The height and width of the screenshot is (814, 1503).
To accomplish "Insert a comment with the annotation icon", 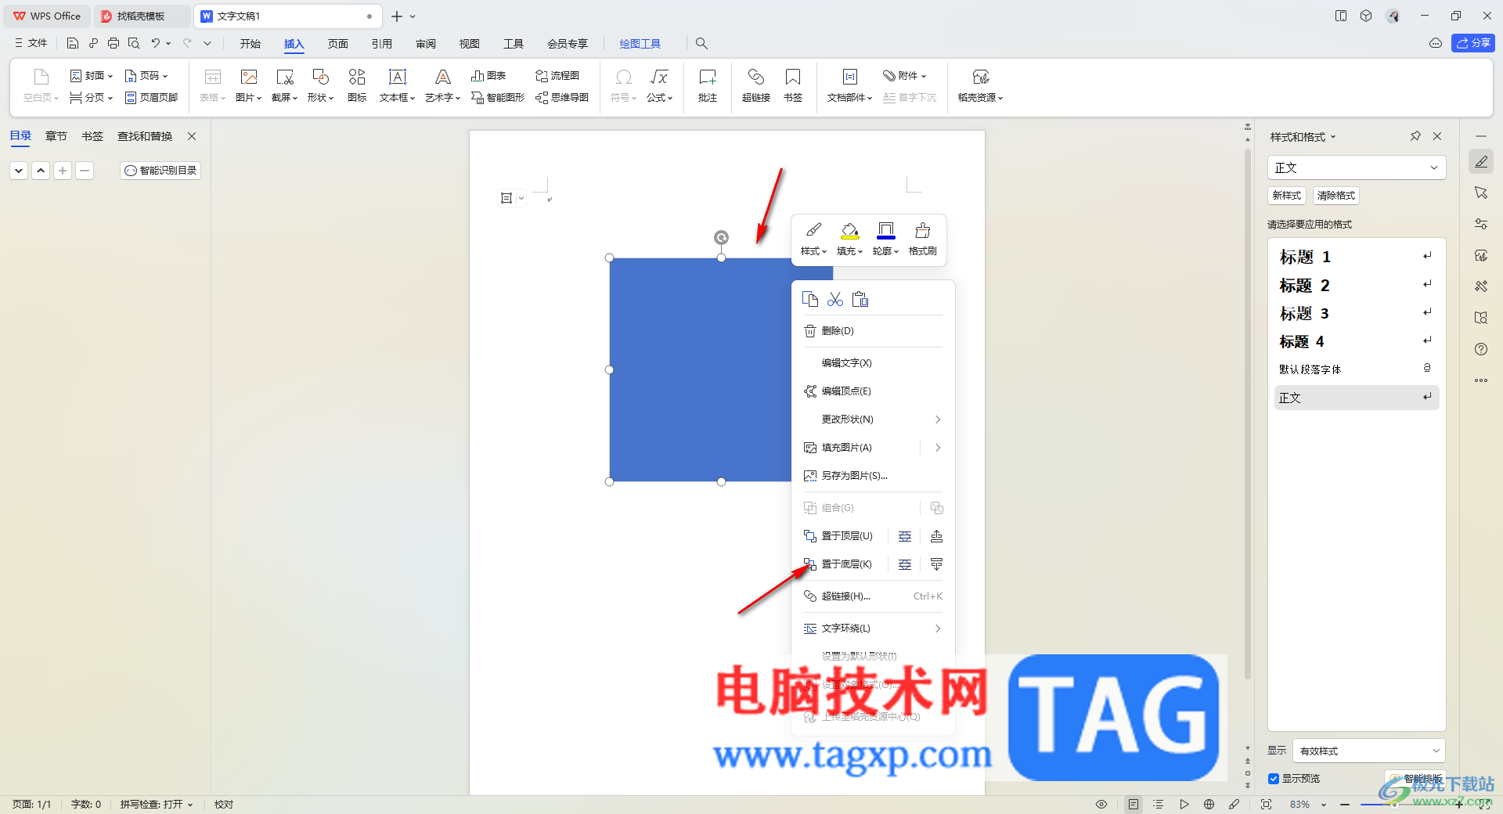I will coord(708,85).
